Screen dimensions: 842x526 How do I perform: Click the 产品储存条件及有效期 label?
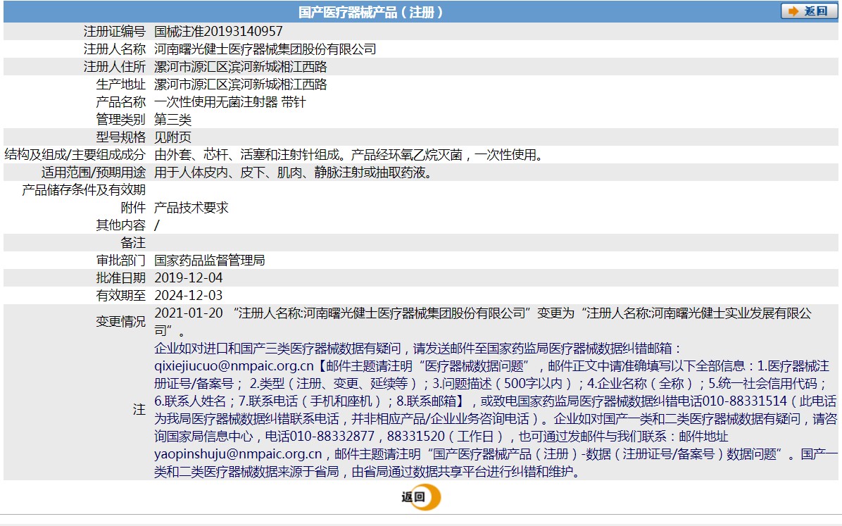click(84, 189)
